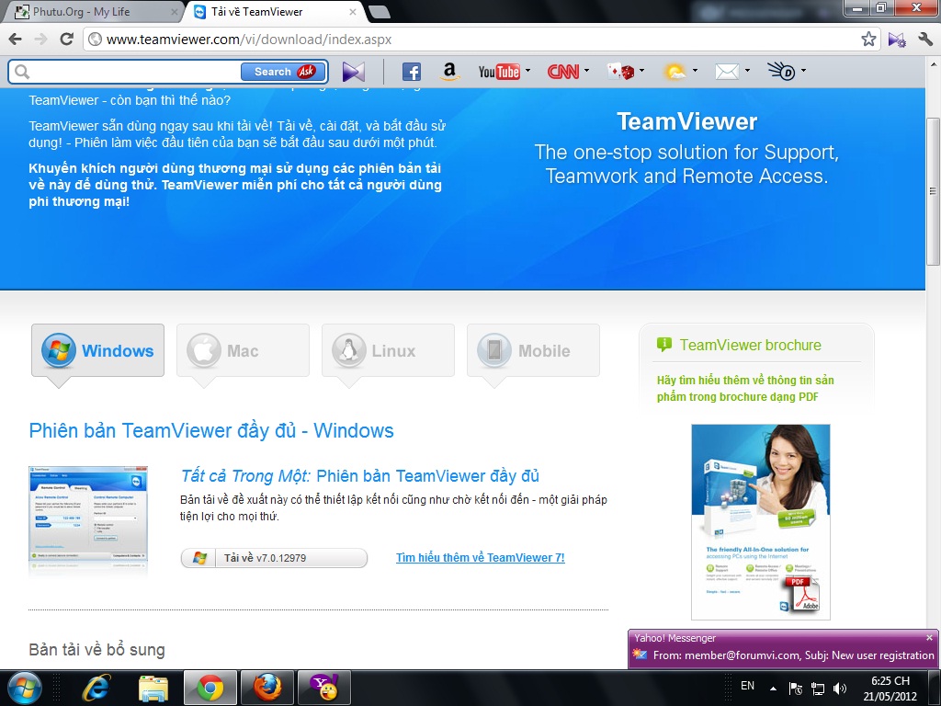This screenshot has width=941, height=706.
Task: Click the extension icon beside the wrench
Action: tap(897, 40)
